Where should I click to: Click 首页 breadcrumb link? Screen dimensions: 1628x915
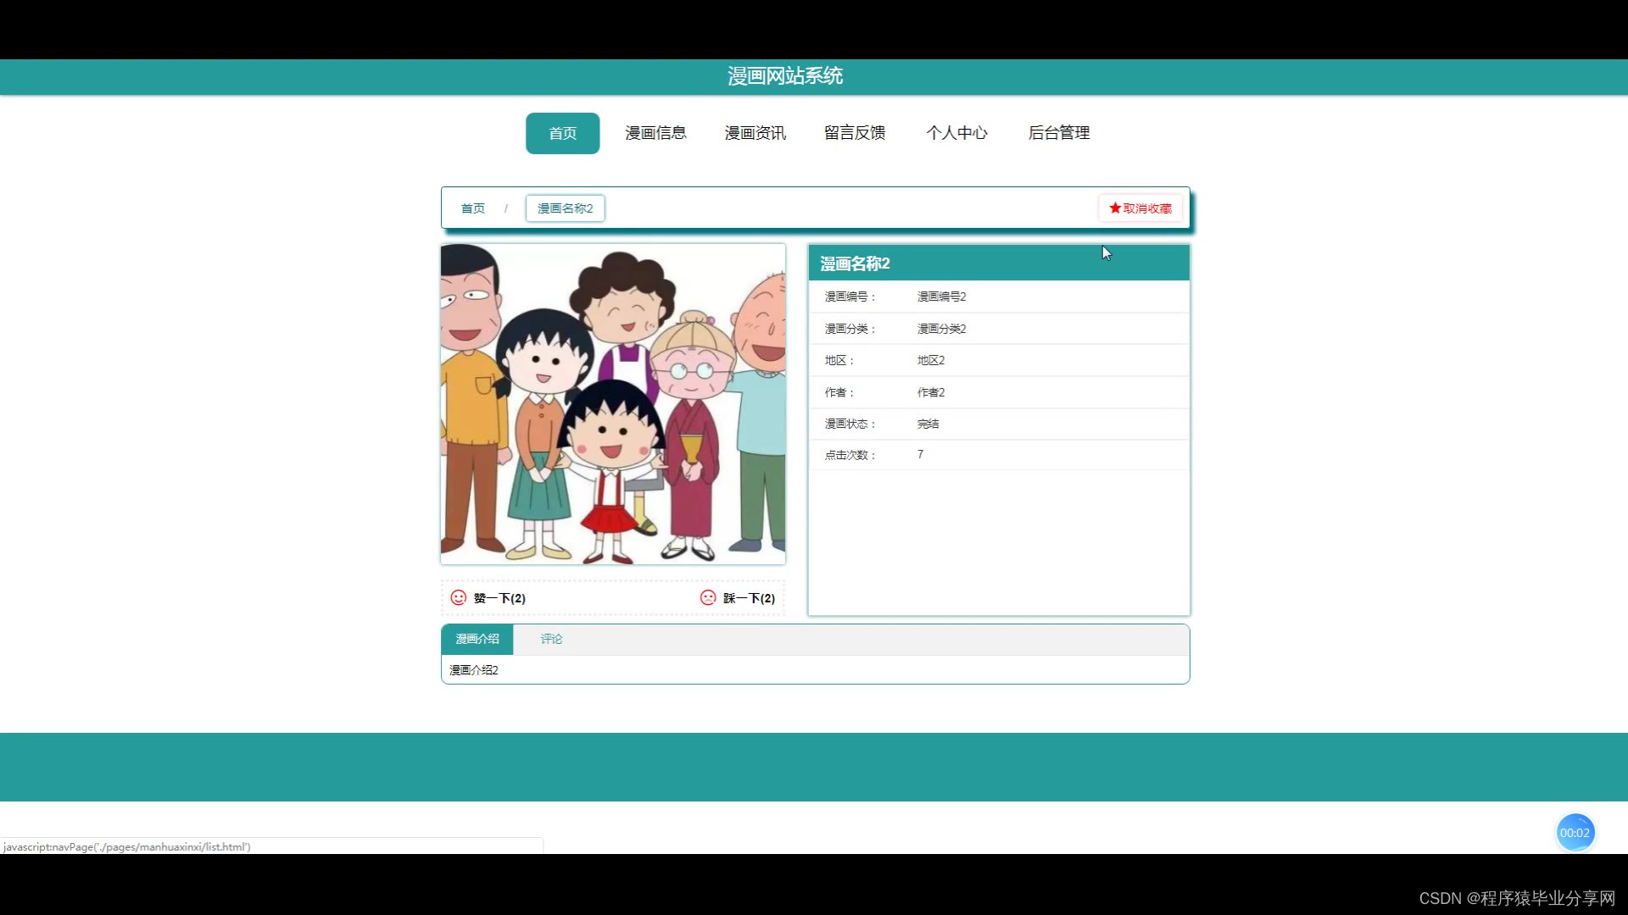[x=472, y=208]
